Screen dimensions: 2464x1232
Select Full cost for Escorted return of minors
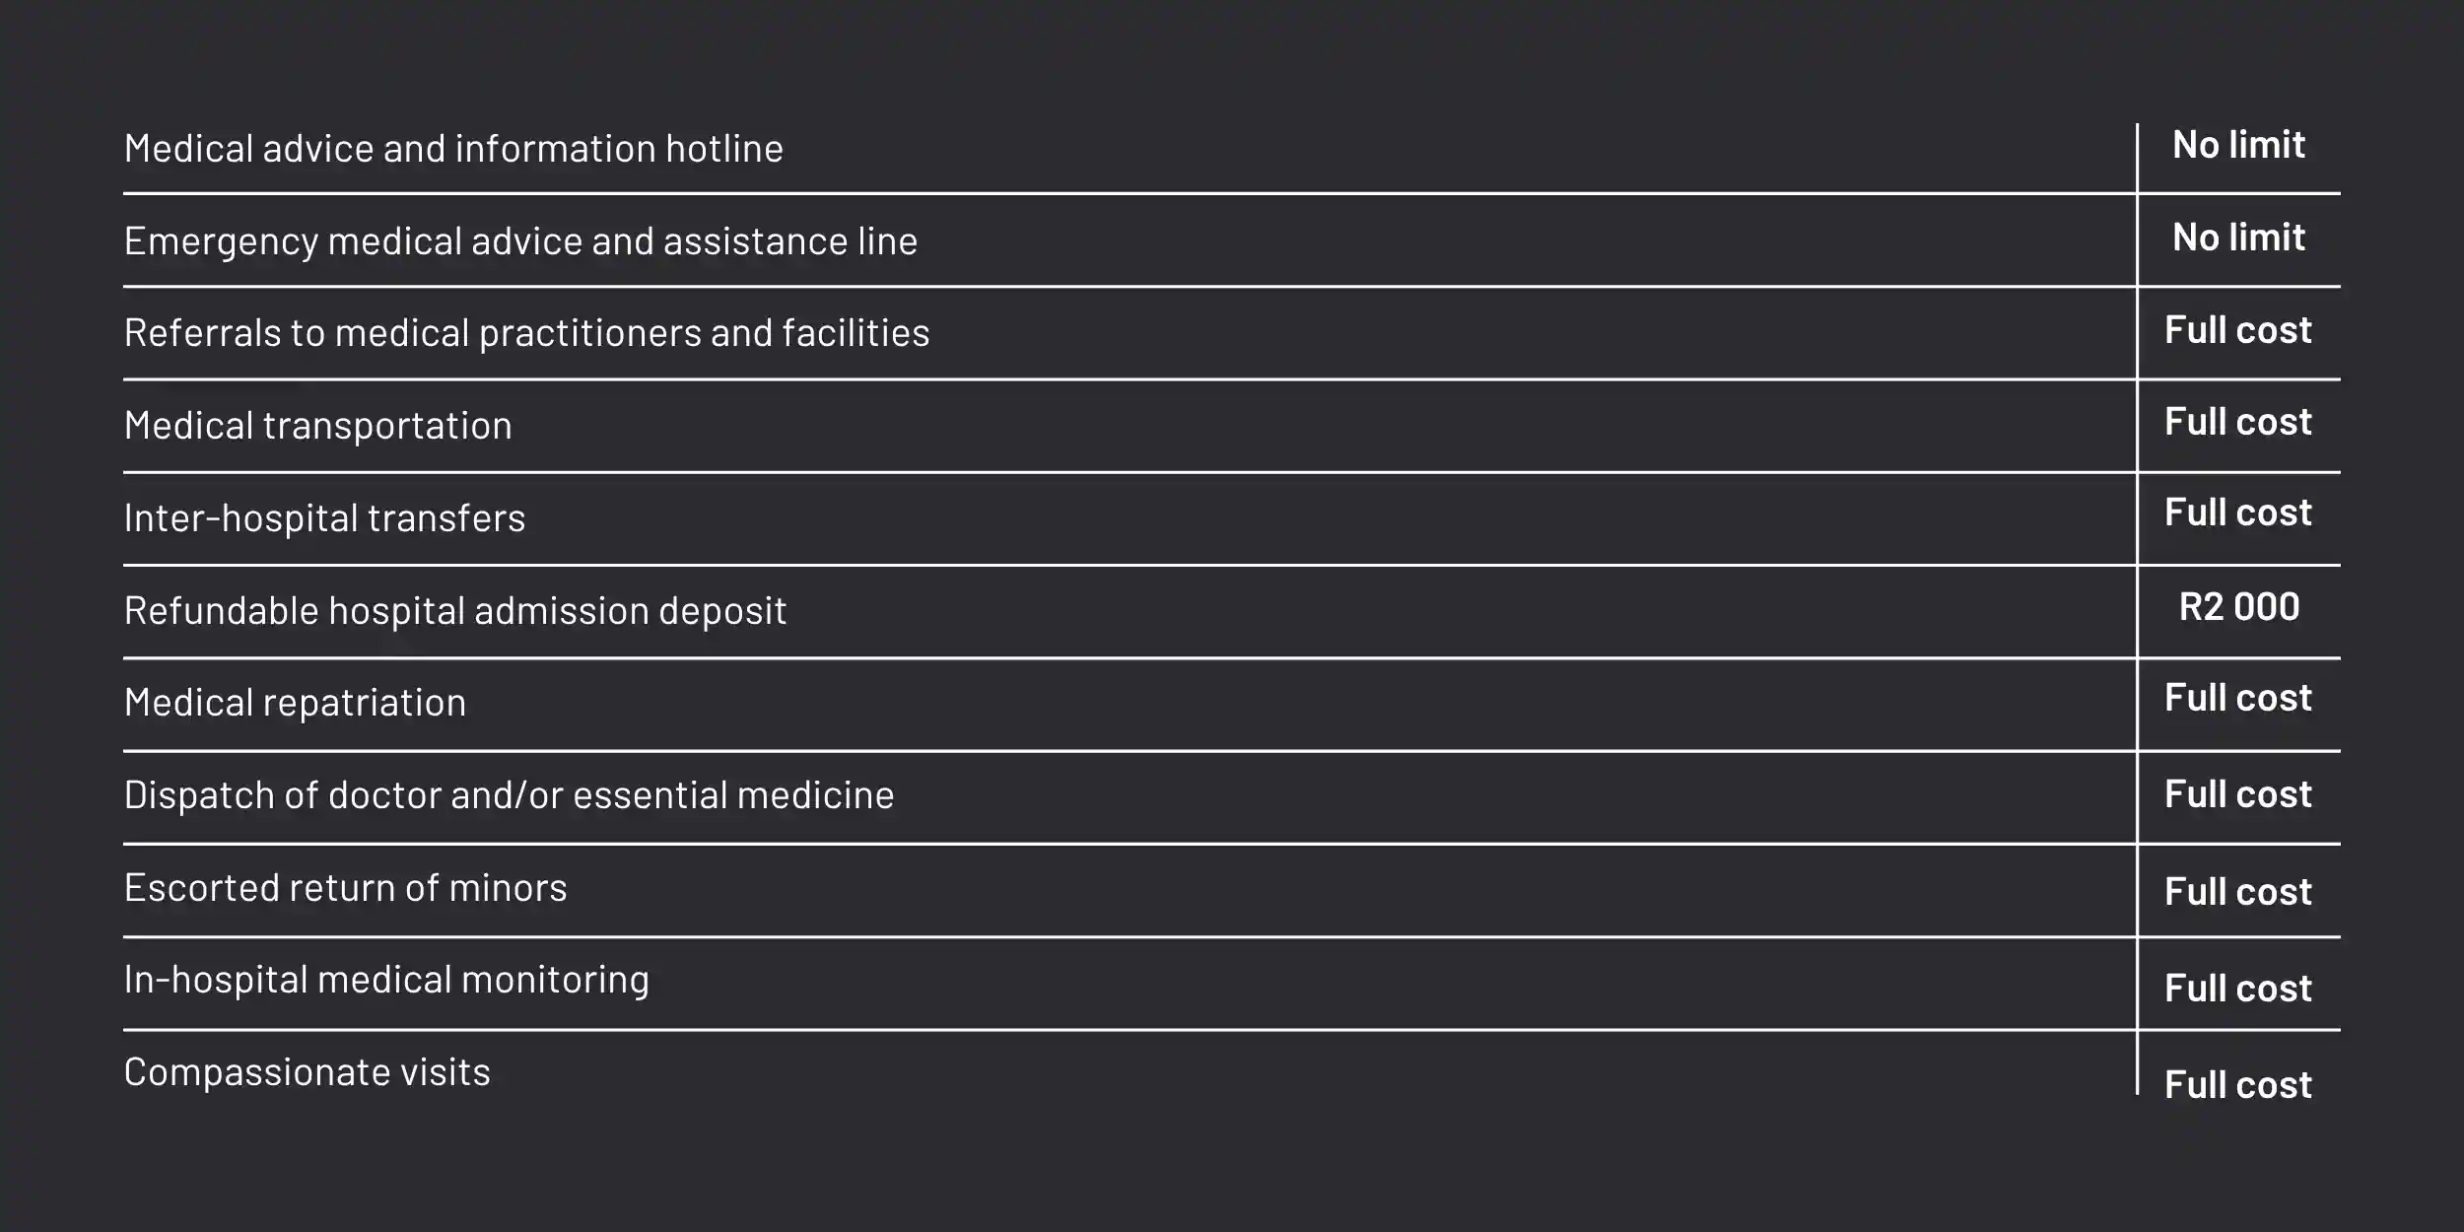tap(2237, 892)
